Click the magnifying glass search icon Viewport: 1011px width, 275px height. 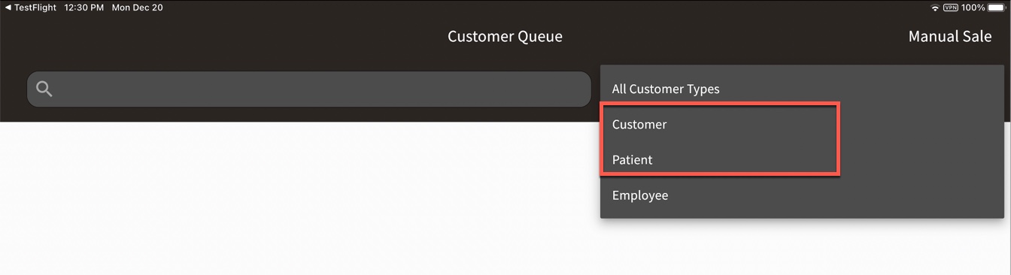pos(44,89)
